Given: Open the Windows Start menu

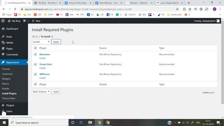Looking at the screenshot, I should 4,122.
